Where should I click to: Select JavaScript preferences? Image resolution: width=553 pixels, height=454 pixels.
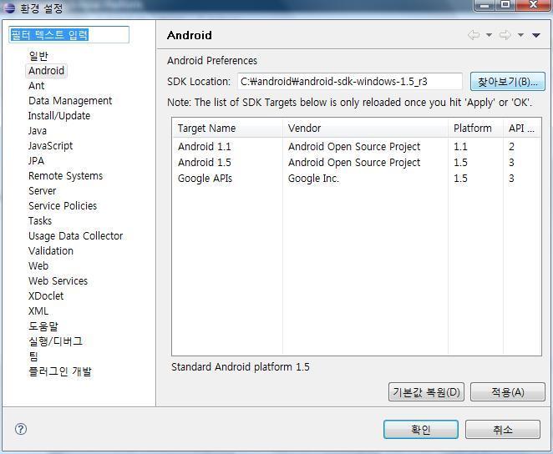click(50, 146)
